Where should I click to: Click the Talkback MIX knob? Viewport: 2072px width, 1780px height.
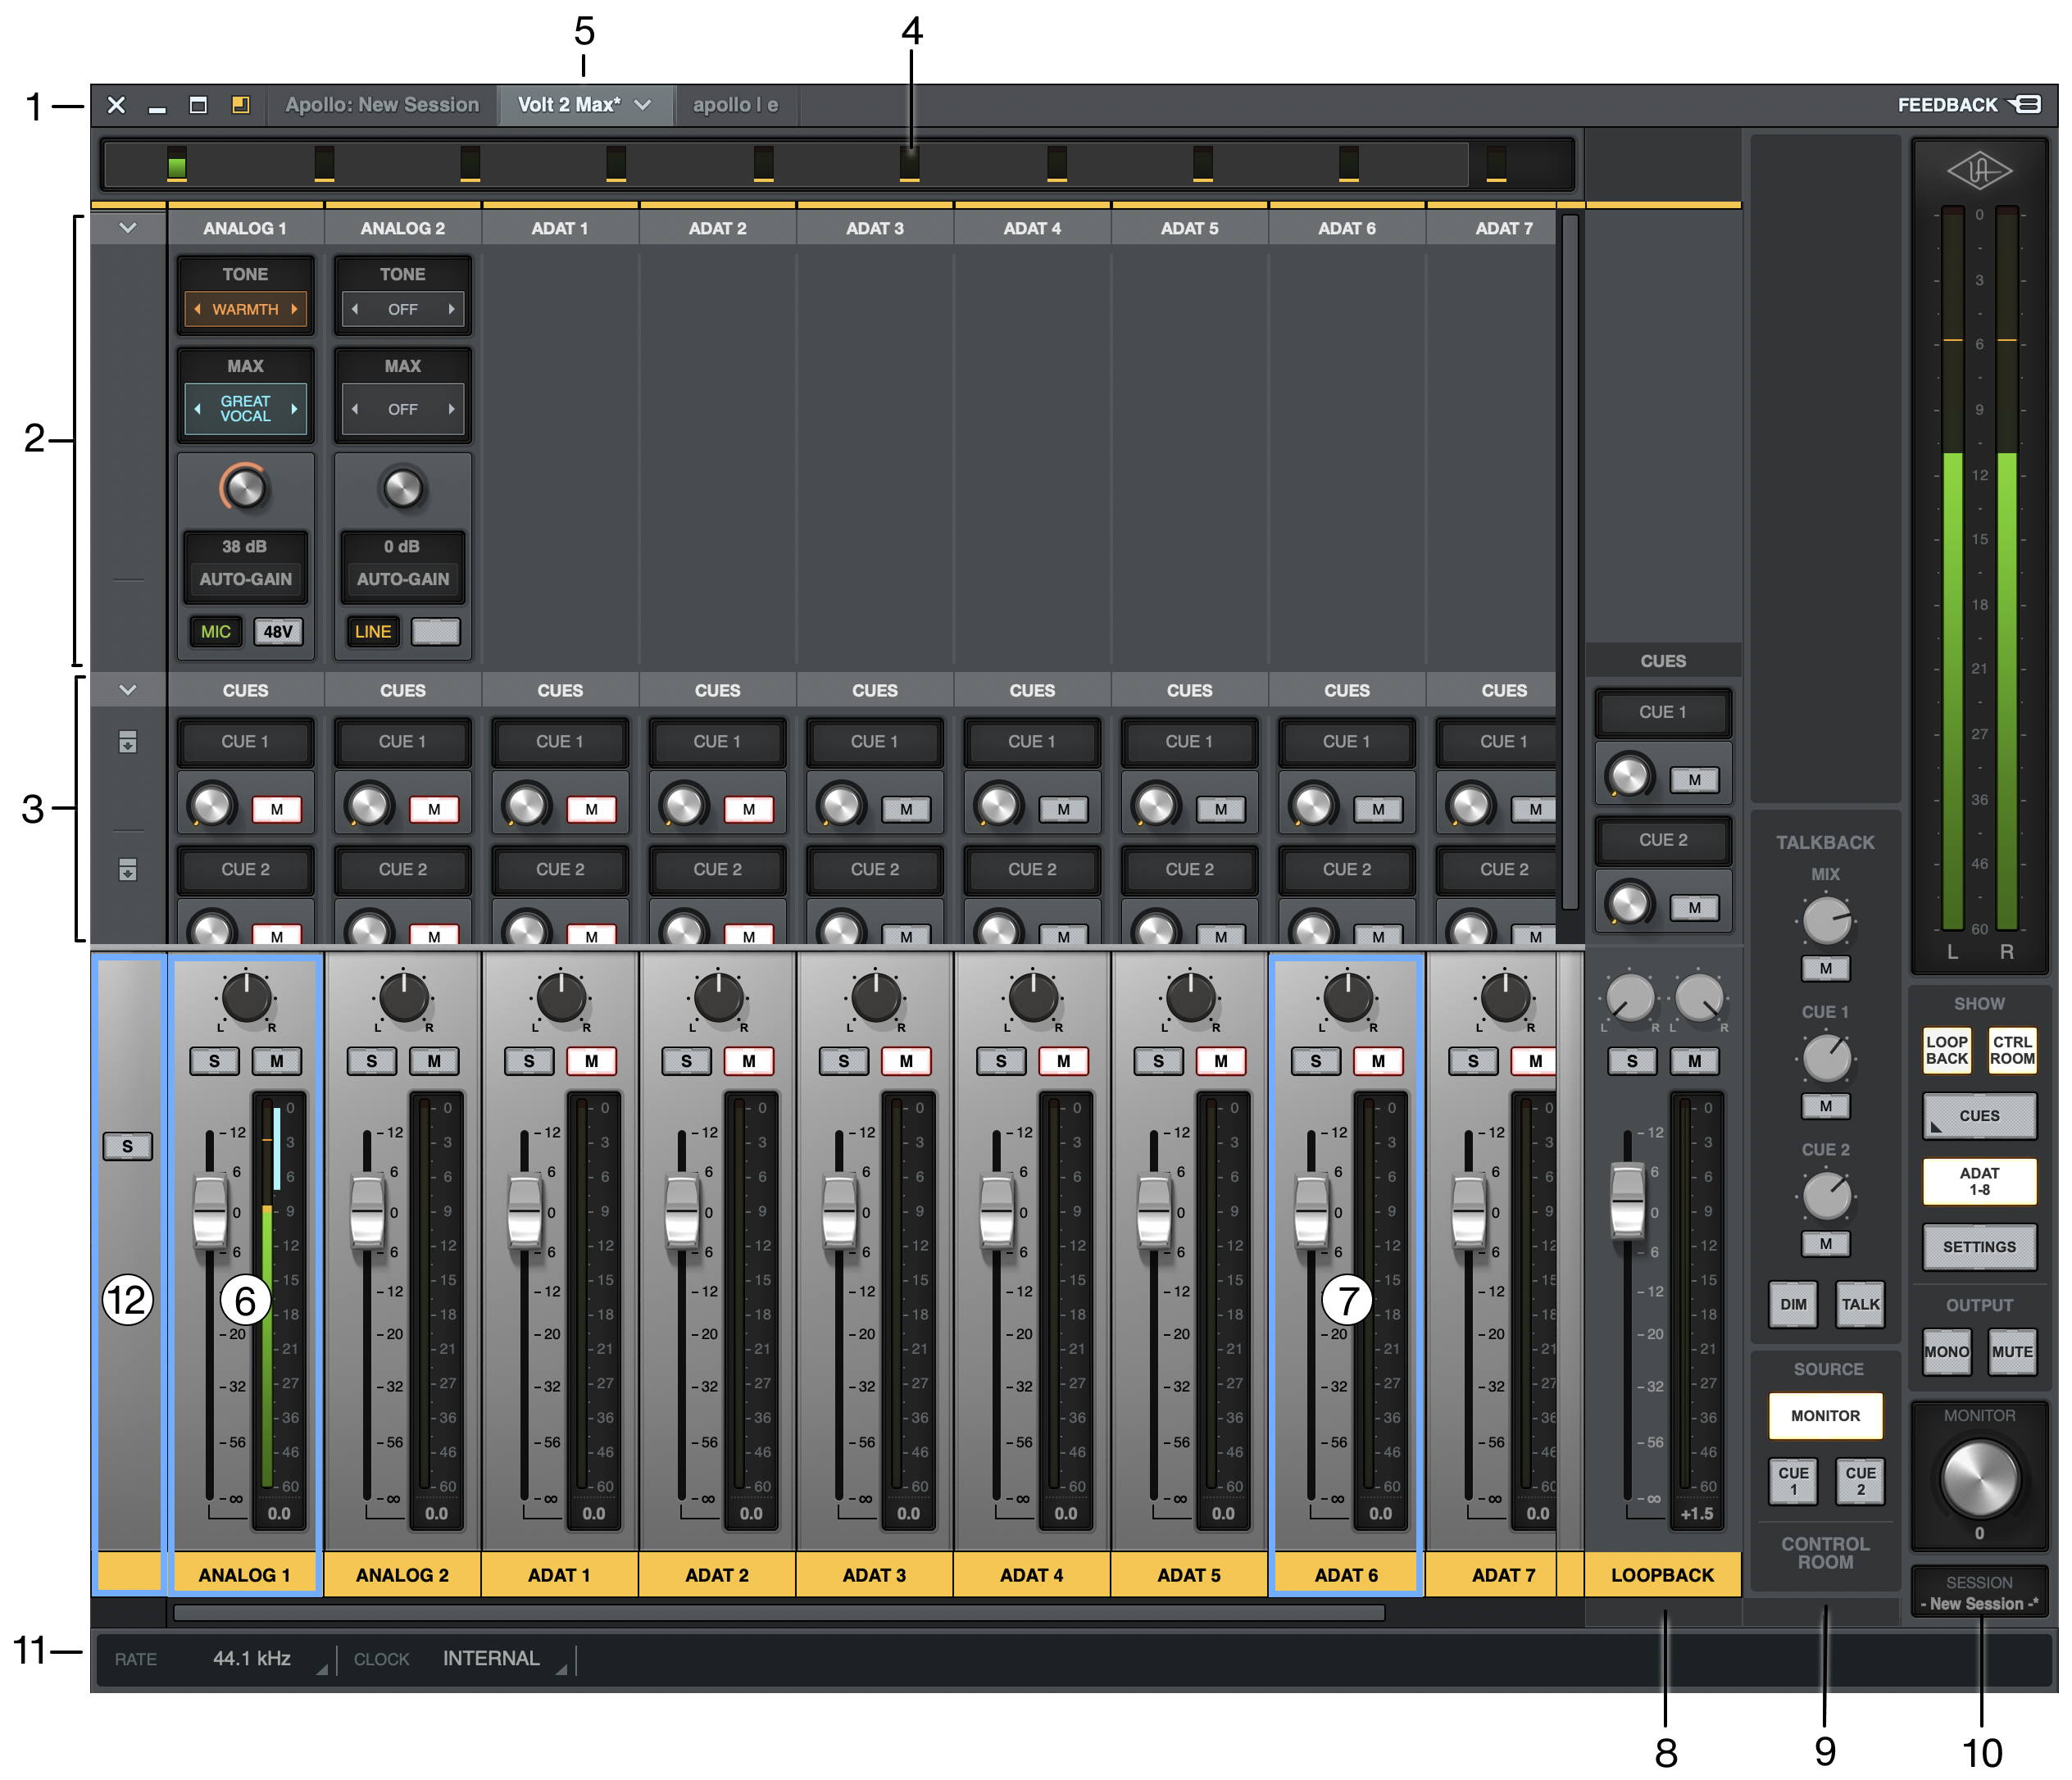pyautogui.click(x=1826, y=920)
